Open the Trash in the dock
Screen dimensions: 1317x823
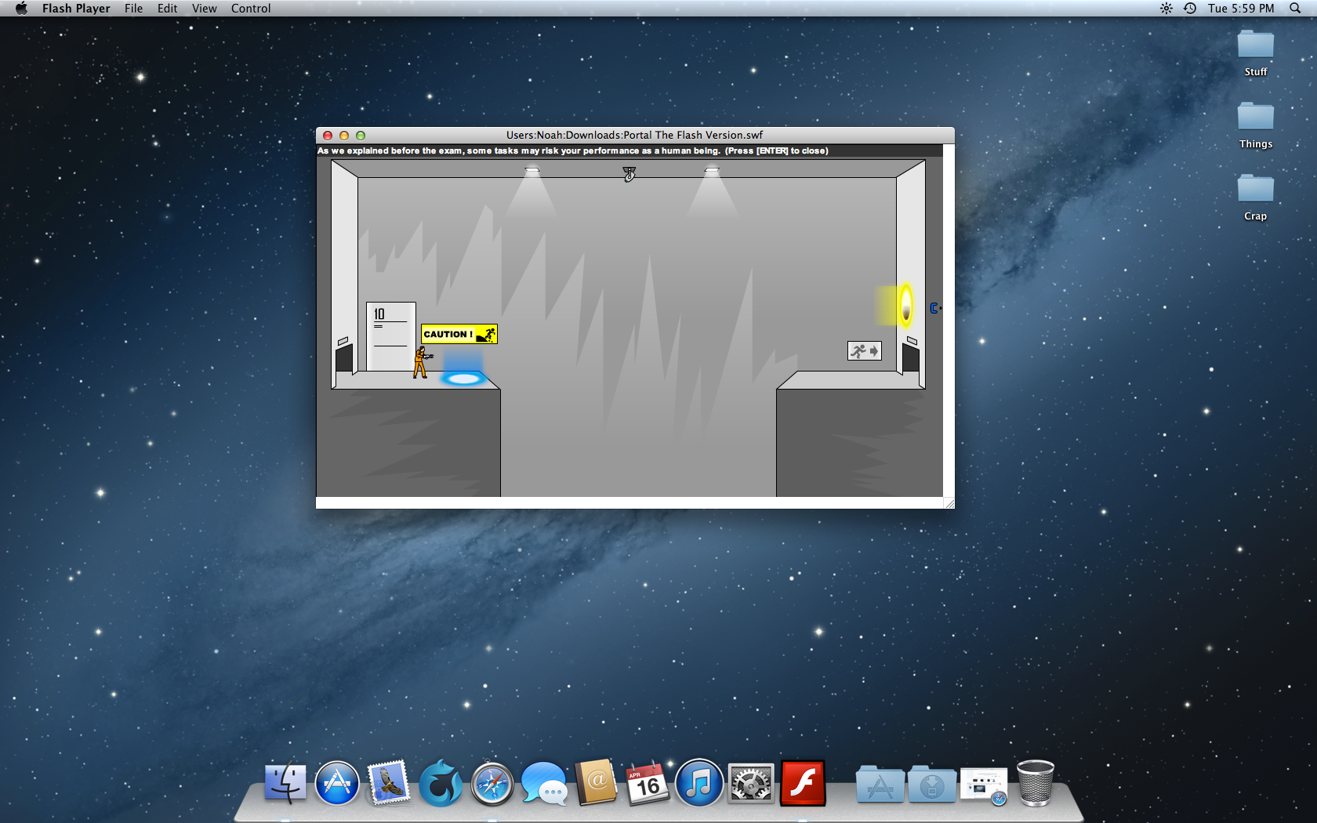point(1036,783)
